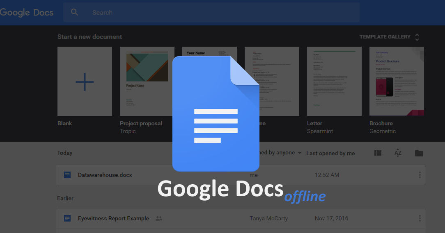Focus the Search input field
445x233 pixels.
(211, 12)
